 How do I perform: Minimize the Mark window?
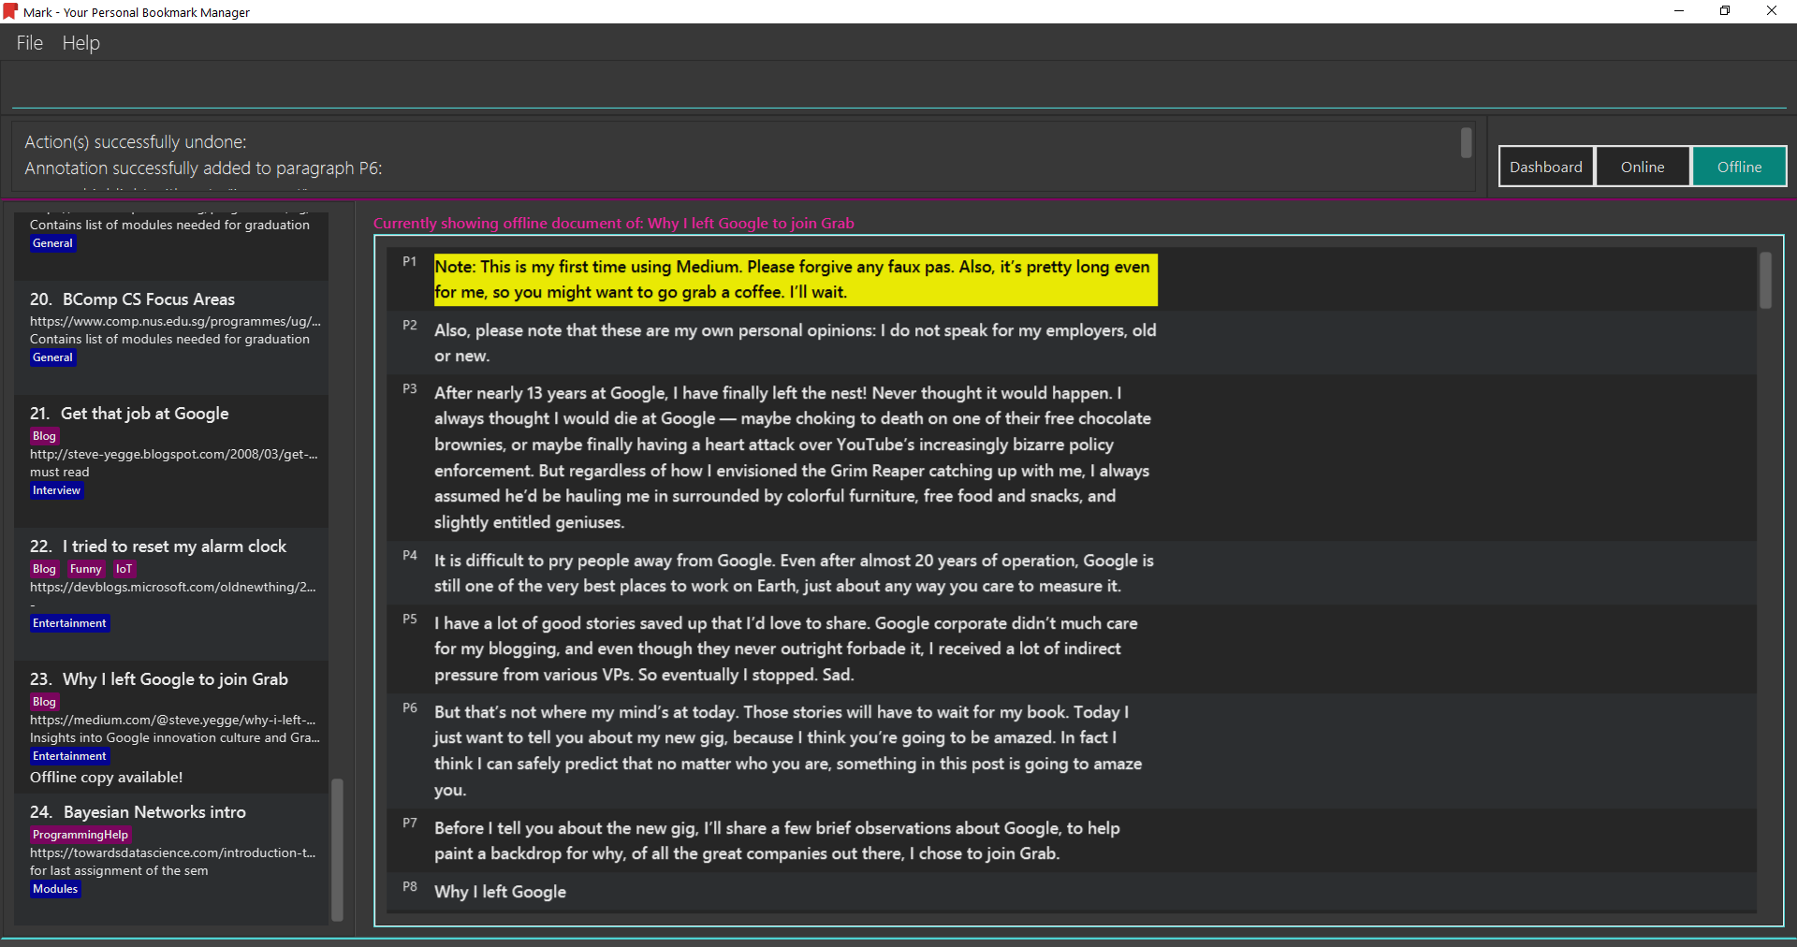pos(1679,11)
